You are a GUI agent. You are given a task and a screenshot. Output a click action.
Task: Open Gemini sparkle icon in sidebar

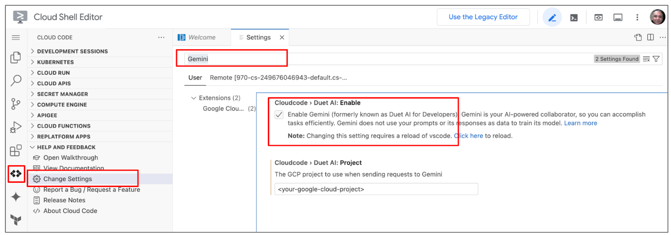pos(16,197)
